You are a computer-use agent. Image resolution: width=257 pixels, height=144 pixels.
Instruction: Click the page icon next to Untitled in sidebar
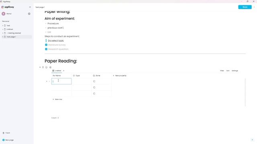tap(5, 29)
